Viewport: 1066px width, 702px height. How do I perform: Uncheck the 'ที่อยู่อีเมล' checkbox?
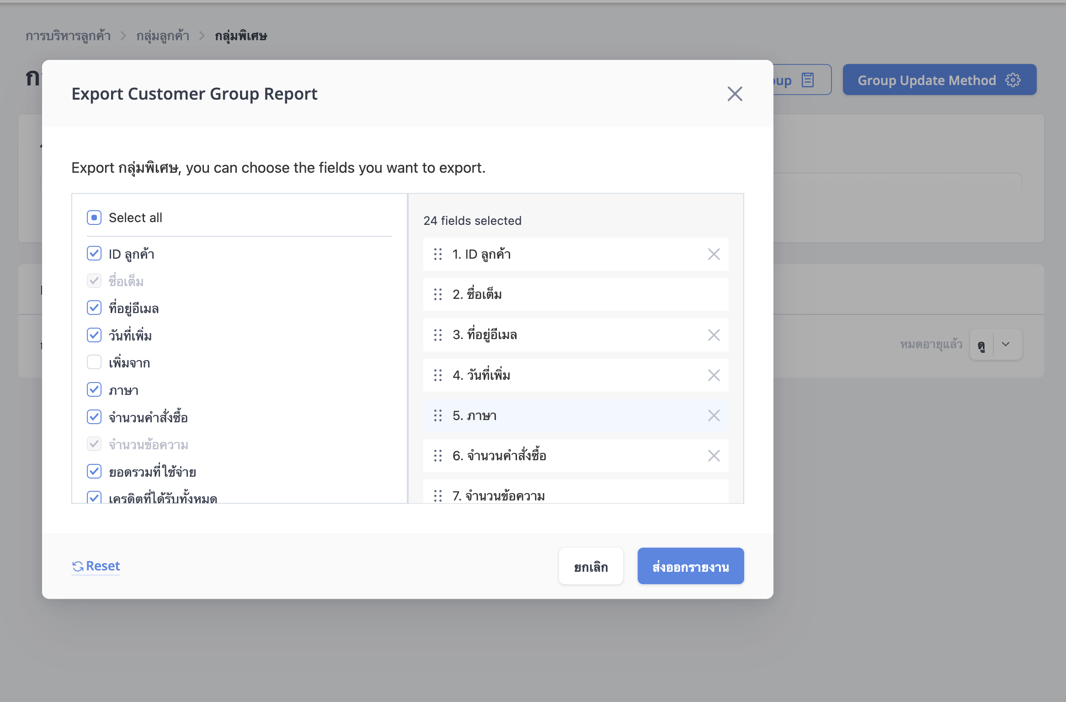(x=94, y=308)
